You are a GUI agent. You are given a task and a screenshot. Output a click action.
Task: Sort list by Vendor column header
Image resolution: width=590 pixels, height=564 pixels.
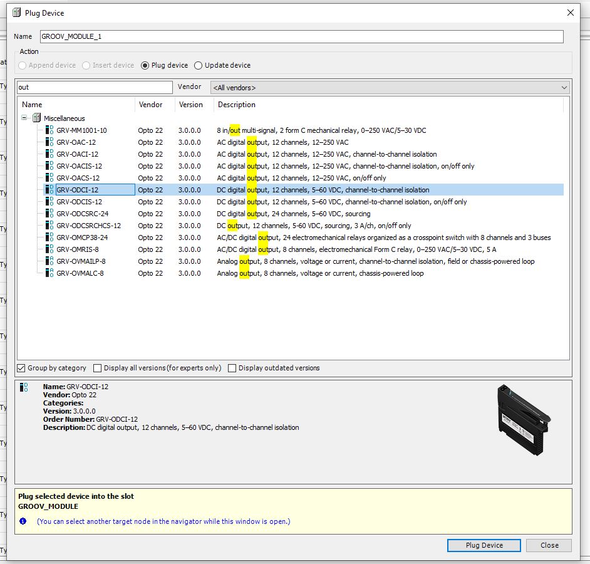pos(155,104)
